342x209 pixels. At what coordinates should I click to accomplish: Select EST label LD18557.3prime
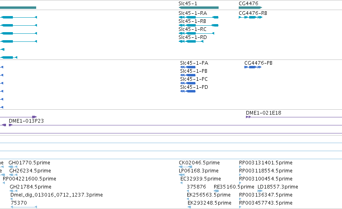coord(278,187)
